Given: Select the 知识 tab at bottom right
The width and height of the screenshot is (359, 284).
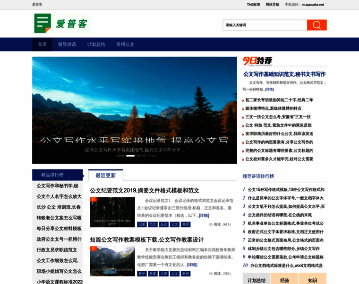Looking at the screenshot, I should [x=312, y=280].
